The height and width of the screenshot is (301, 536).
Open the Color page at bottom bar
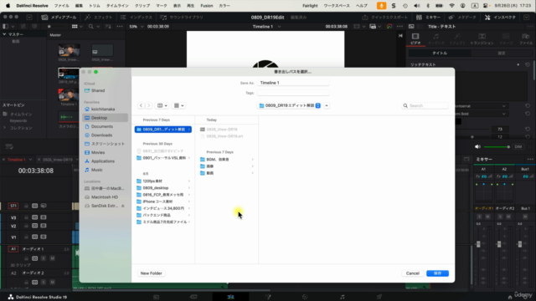tap(305, 297)
